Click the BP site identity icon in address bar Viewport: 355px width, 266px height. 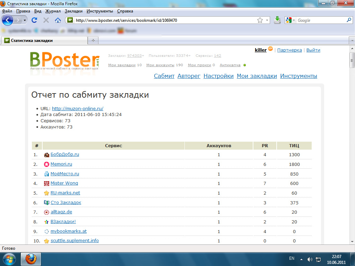(70, 20)
